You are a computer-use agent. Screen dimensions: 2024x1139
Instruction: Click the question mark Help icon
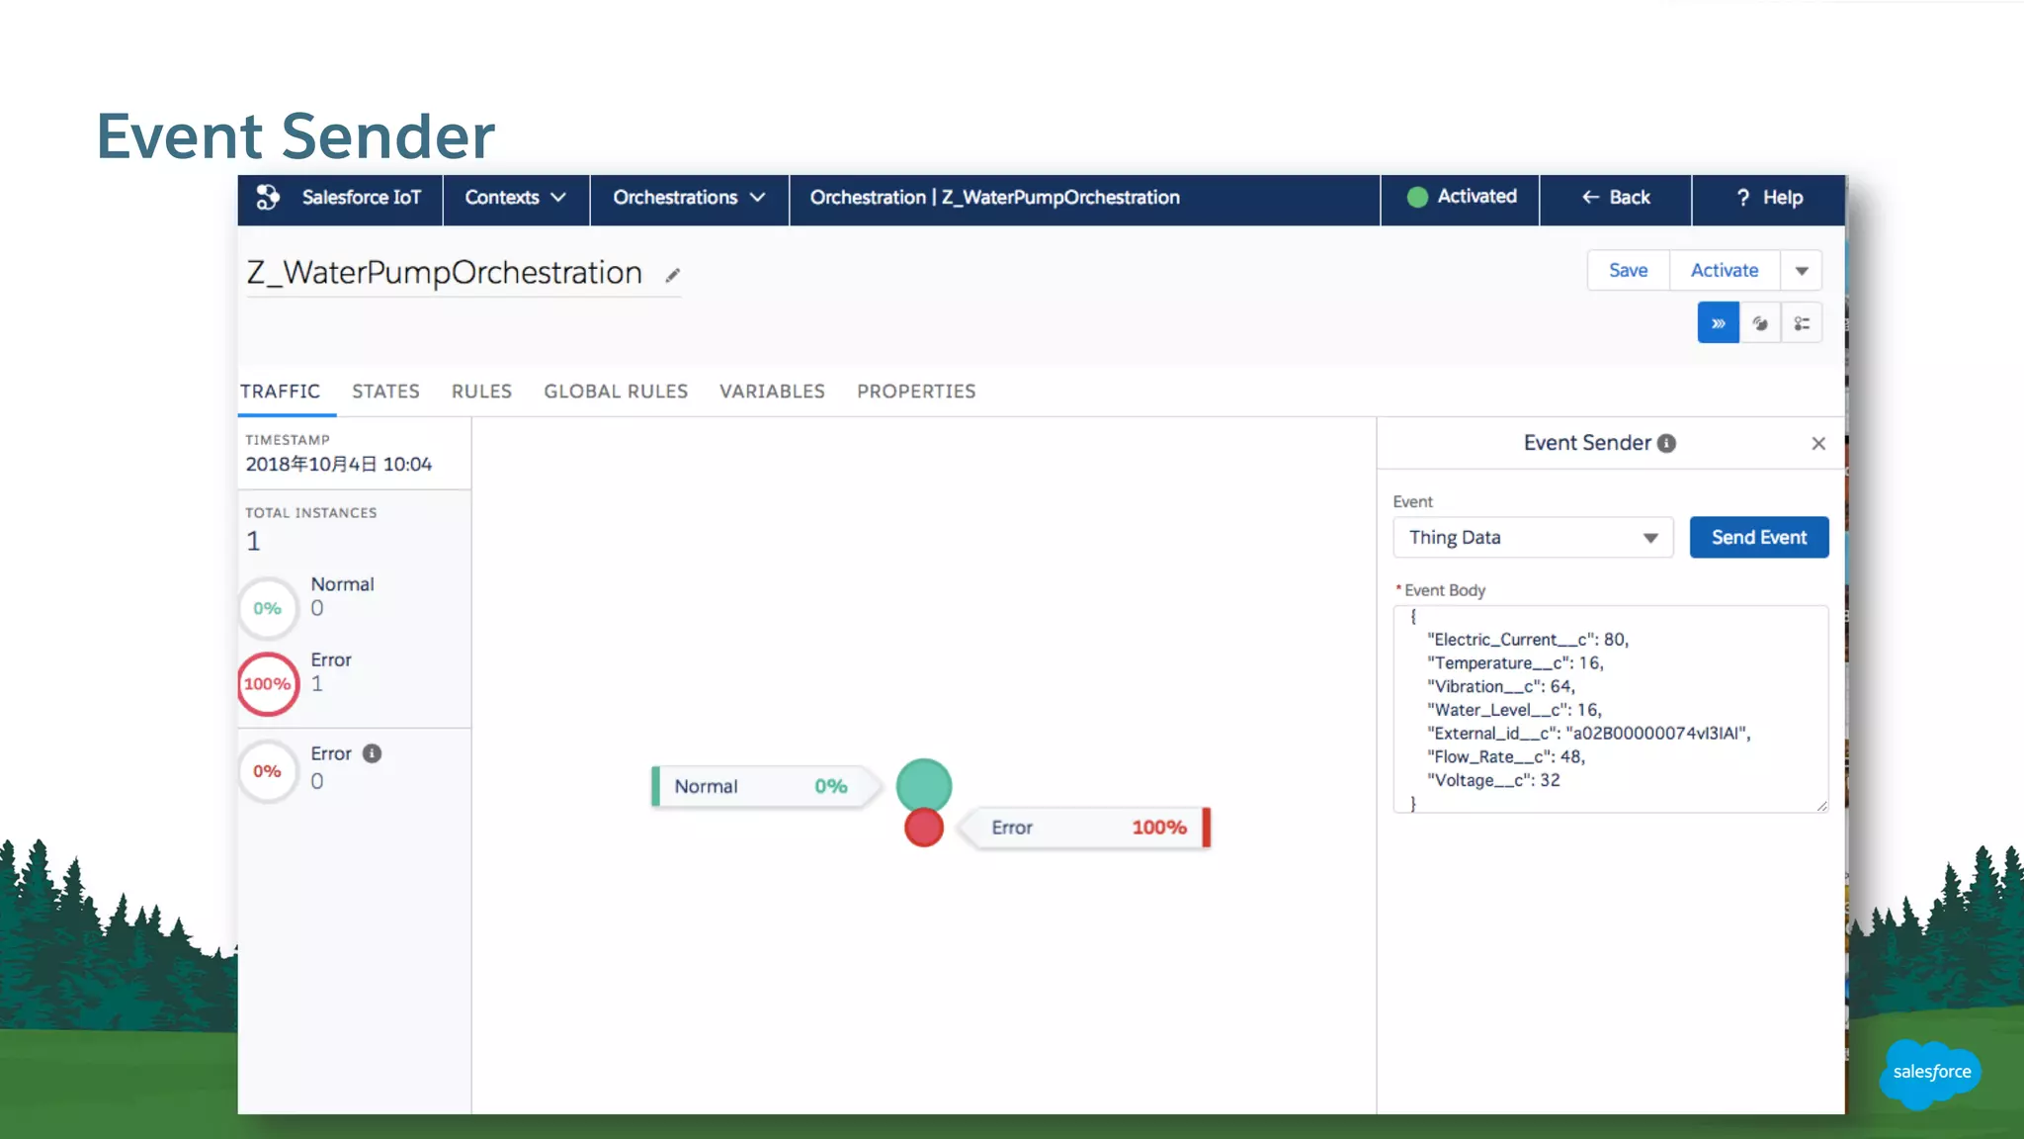point(1742,198)
